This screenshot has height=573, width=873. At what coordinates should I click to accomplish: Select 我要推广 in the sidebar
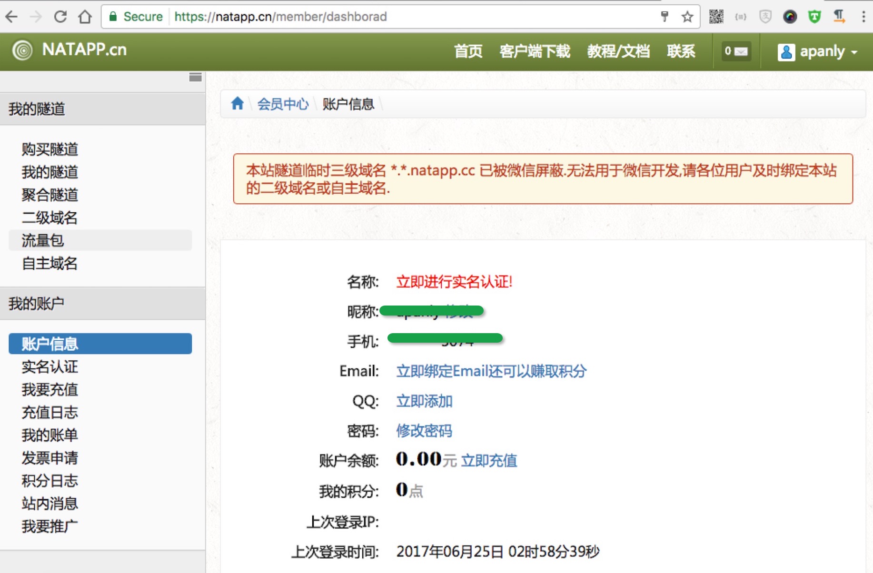[x=50, y=526]
